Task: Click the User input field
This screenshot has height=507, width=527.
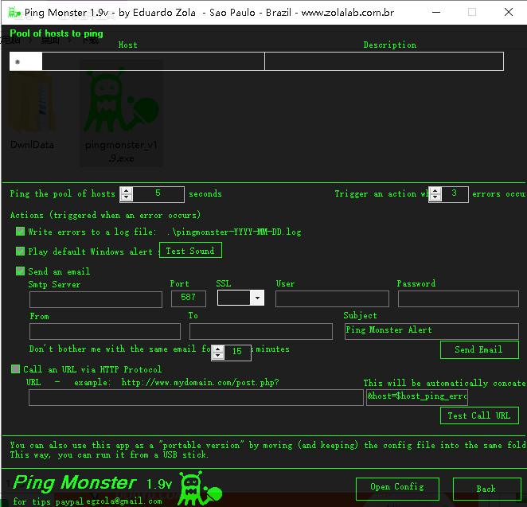Action: (x=332, y=298)
